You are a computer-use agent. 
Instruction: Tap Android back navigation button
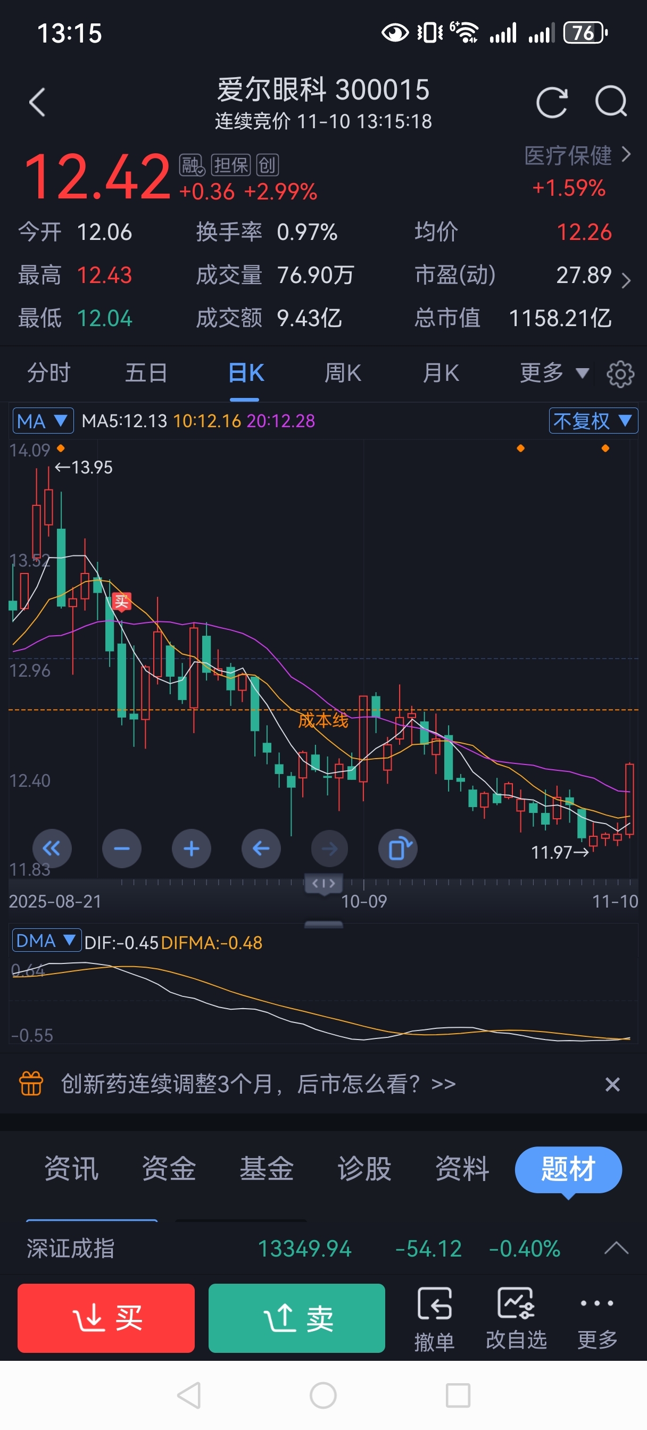coord(189,1395)
